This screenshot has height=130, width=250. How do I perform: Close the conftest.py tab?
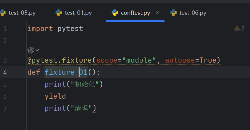[157, 13]
